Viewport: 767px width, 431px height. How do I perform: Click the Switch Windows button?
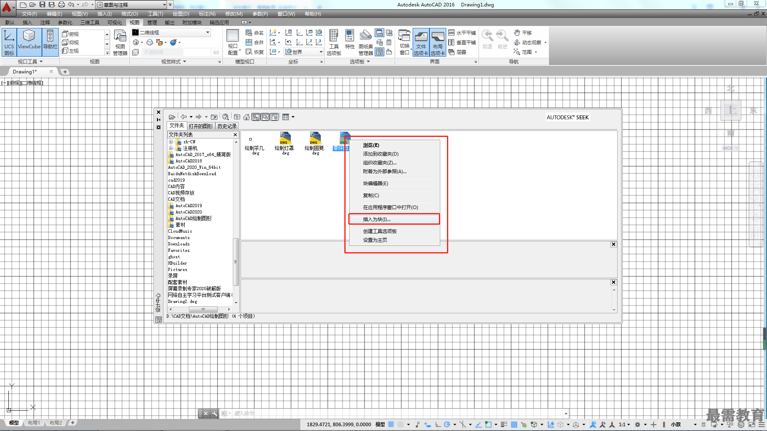click(x=405, y=42)
